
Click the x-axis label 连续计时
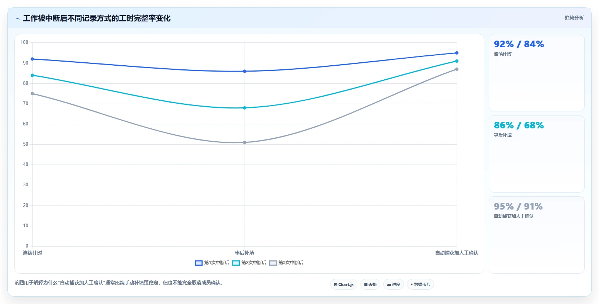pyautogui.click(x=32, y=253)
